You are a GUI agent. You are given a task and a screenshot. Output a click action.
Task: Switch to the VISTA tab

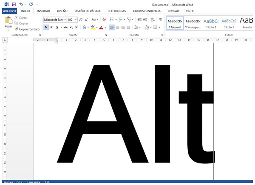(190, 11)
